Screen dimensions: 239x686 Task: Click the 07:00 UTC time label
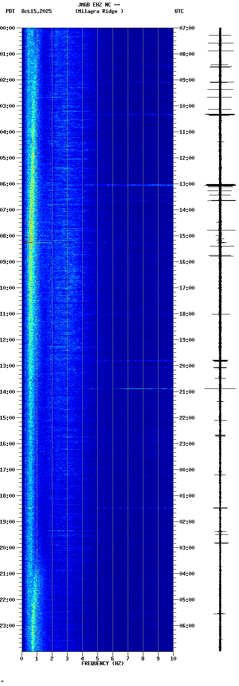point(187,28)
